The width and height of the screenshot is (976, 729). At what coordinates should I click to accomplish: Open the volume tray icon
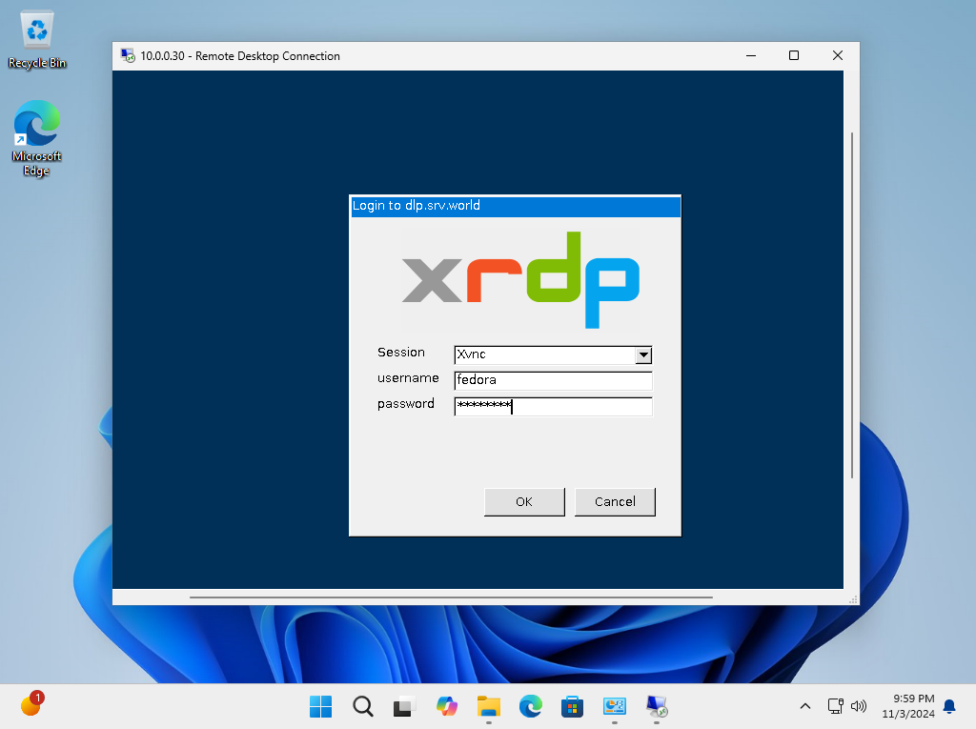859,706
